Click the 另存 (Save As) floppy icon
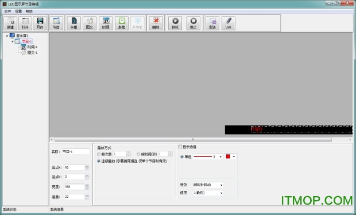 coord(40,23)
